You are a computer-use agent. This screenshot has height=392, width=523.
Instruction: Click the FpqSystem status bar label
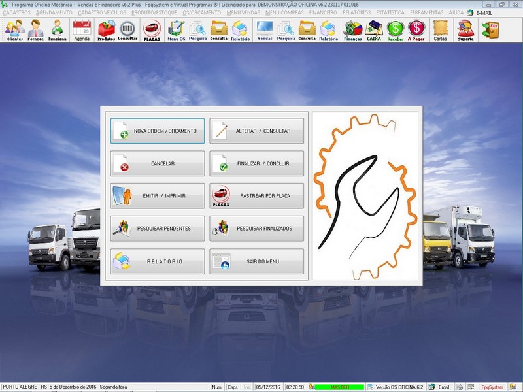point(492,387)
